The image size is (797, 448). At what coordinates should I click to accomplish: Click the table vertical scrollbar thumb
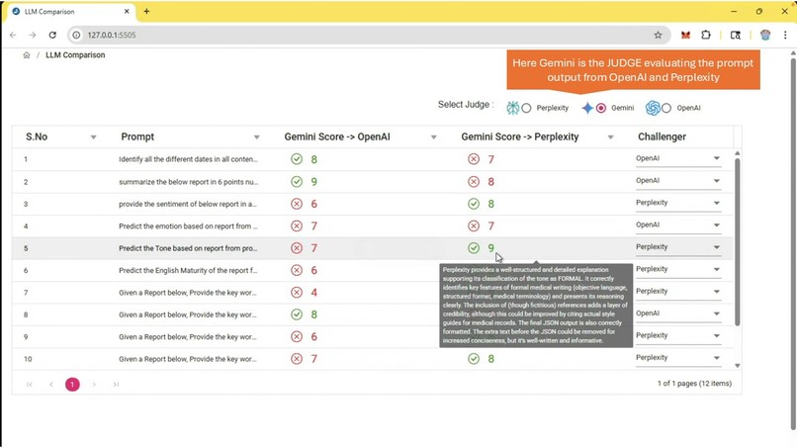[x=737, y=241]
